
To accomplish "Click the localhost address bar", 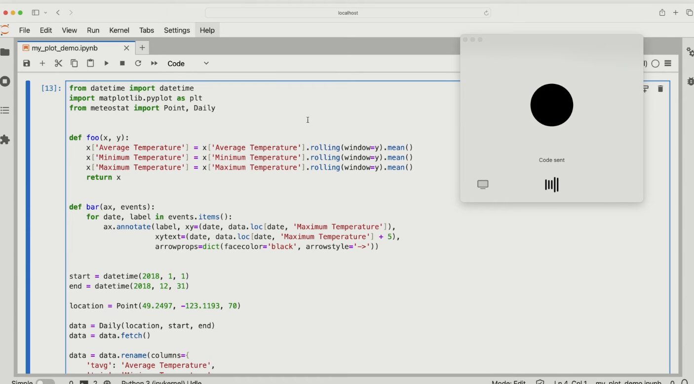I will pos(348,13).
